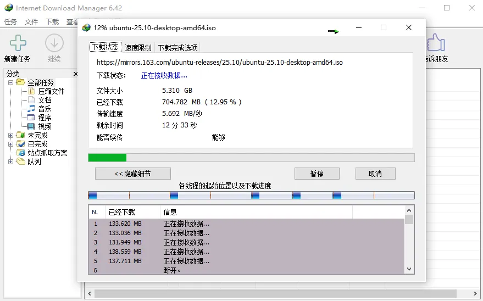Viewport: 483px width, 301px height.
Task: Minimize the download progress dialog
Action: (359, 27)
